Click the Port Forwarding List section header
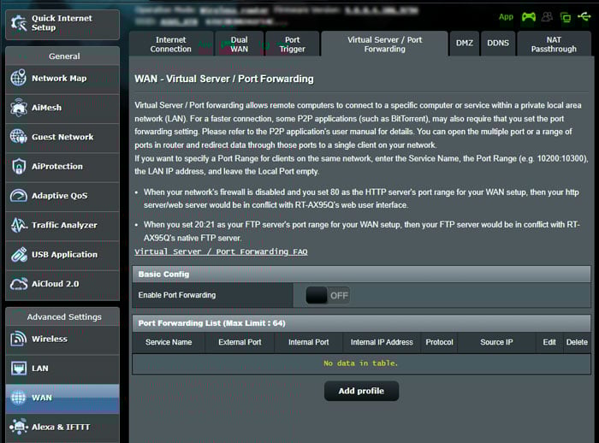This screenshot has height=443, width=599. click(361, 323)
